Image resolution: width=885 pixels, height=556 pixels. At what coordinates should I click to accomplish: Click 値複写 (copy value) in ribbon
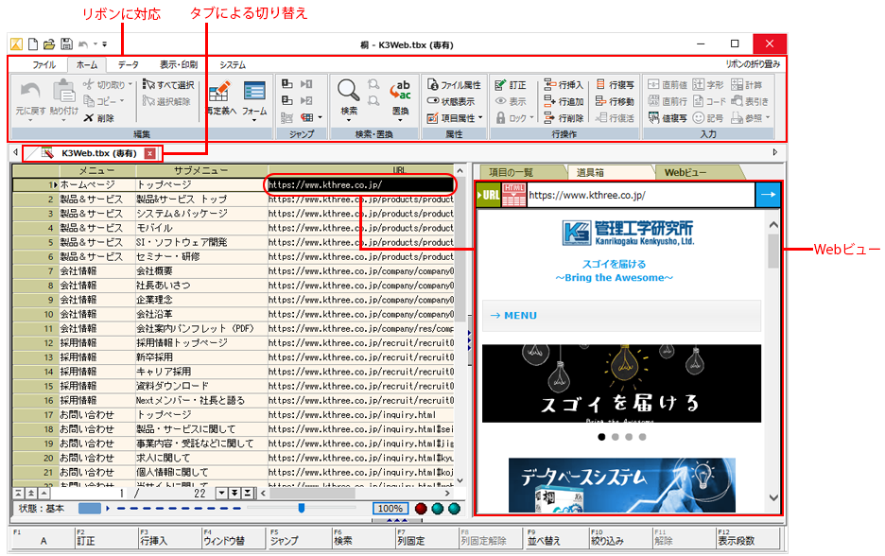(668, 118)
